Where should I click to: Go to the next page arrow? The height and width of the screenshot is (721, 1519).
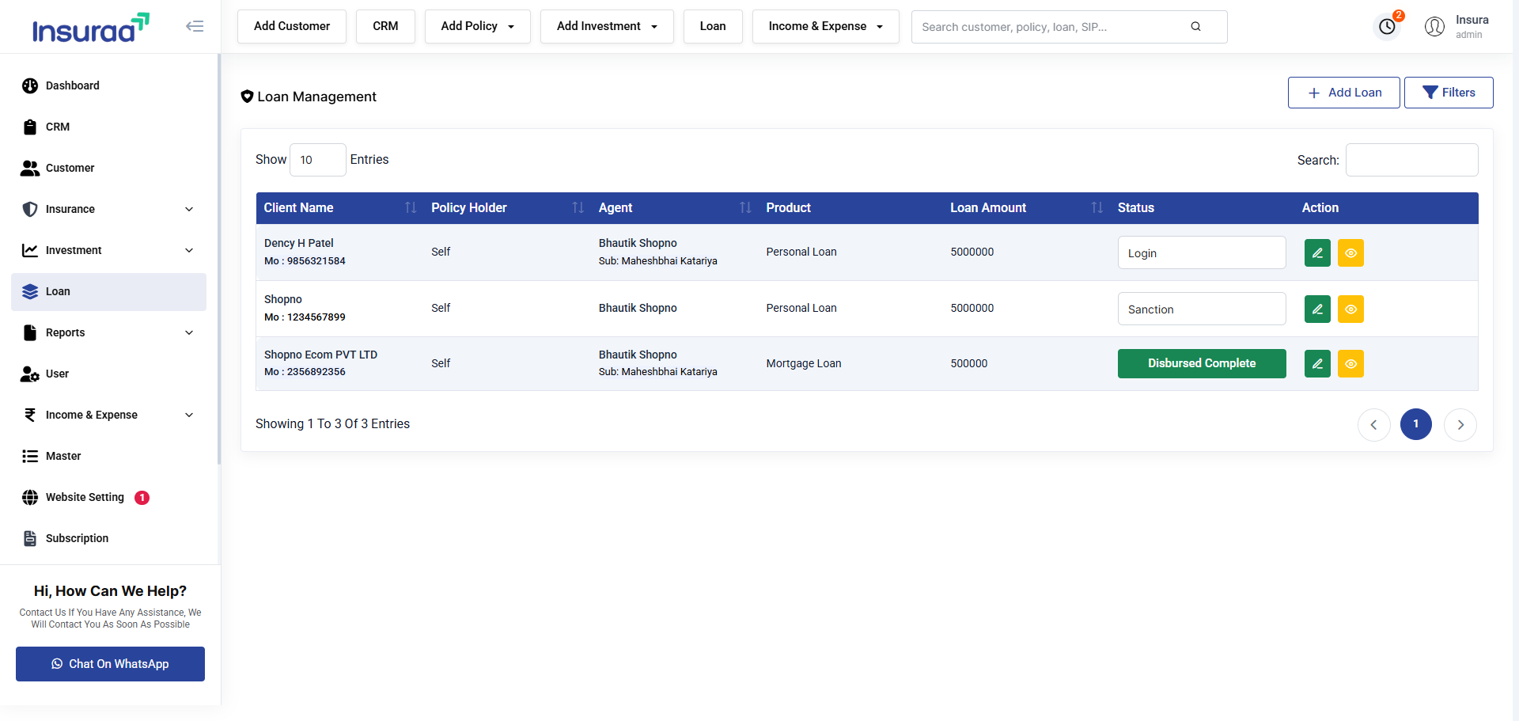(x=1460, y=425)
